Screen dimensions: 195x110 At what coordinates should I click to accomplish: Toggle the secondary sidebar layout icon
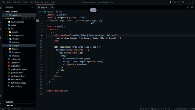point(179,2)
